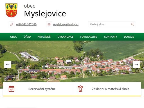The image size is (144, 108).
Task: Open the ÚŘAD menu
Action: point(27,37)
